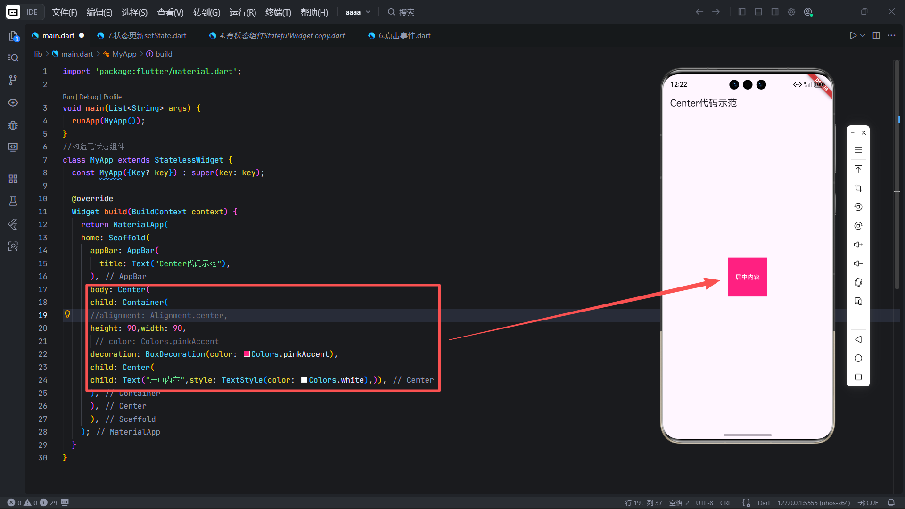The width and height of the screenshot is (905, 509).
Task: Toggle the secondary side bar layout icon
Action: pos(775,12)
